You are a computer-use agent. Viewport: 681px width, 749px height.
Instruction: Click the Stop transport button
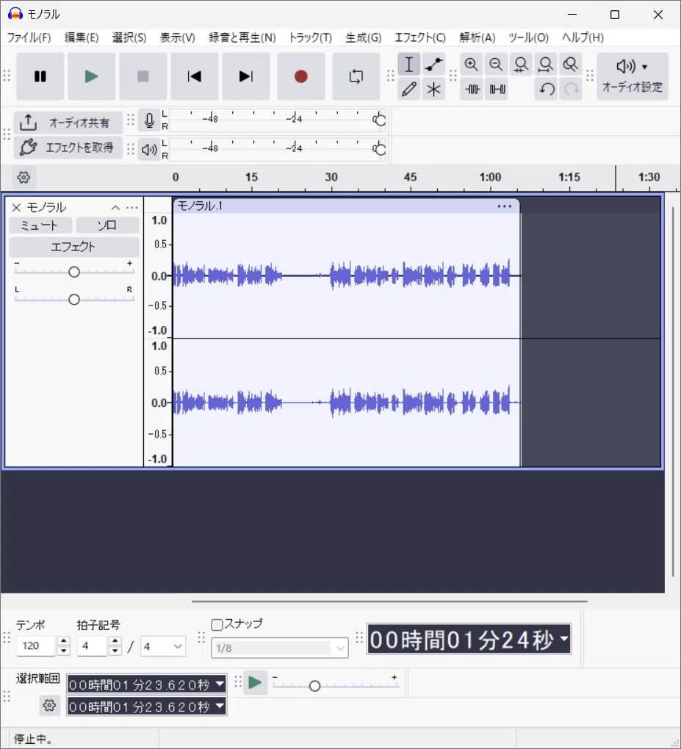click(x=143, y=76)
